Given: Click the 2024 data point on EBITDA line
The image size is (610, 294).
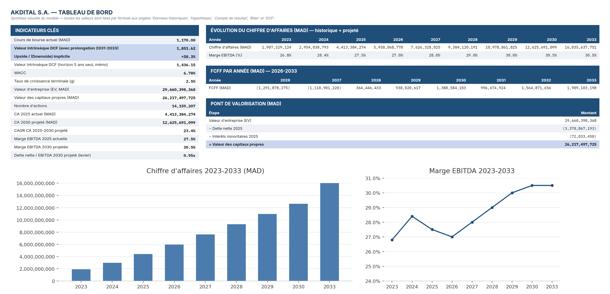Looking at the screenshot, I should tap(412, 216).
